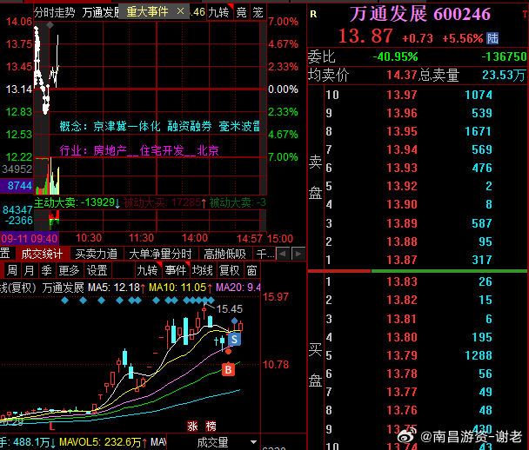529x450 pixels.
Task: Click the 行业 房地产 industry text
Action: 139,150
